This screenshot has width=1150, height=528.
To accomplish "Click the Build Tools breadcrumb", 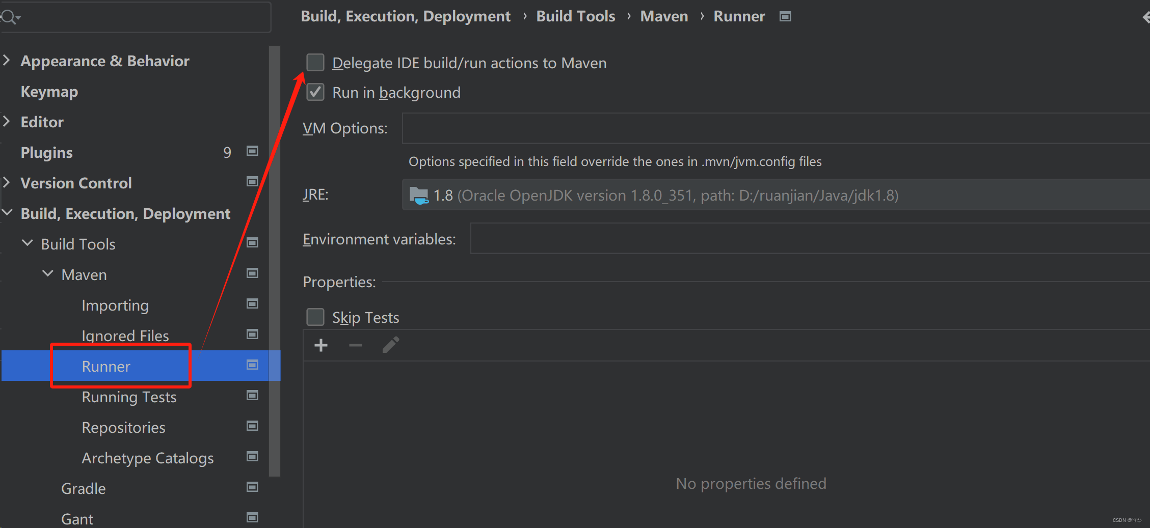I will coord(576,17).
